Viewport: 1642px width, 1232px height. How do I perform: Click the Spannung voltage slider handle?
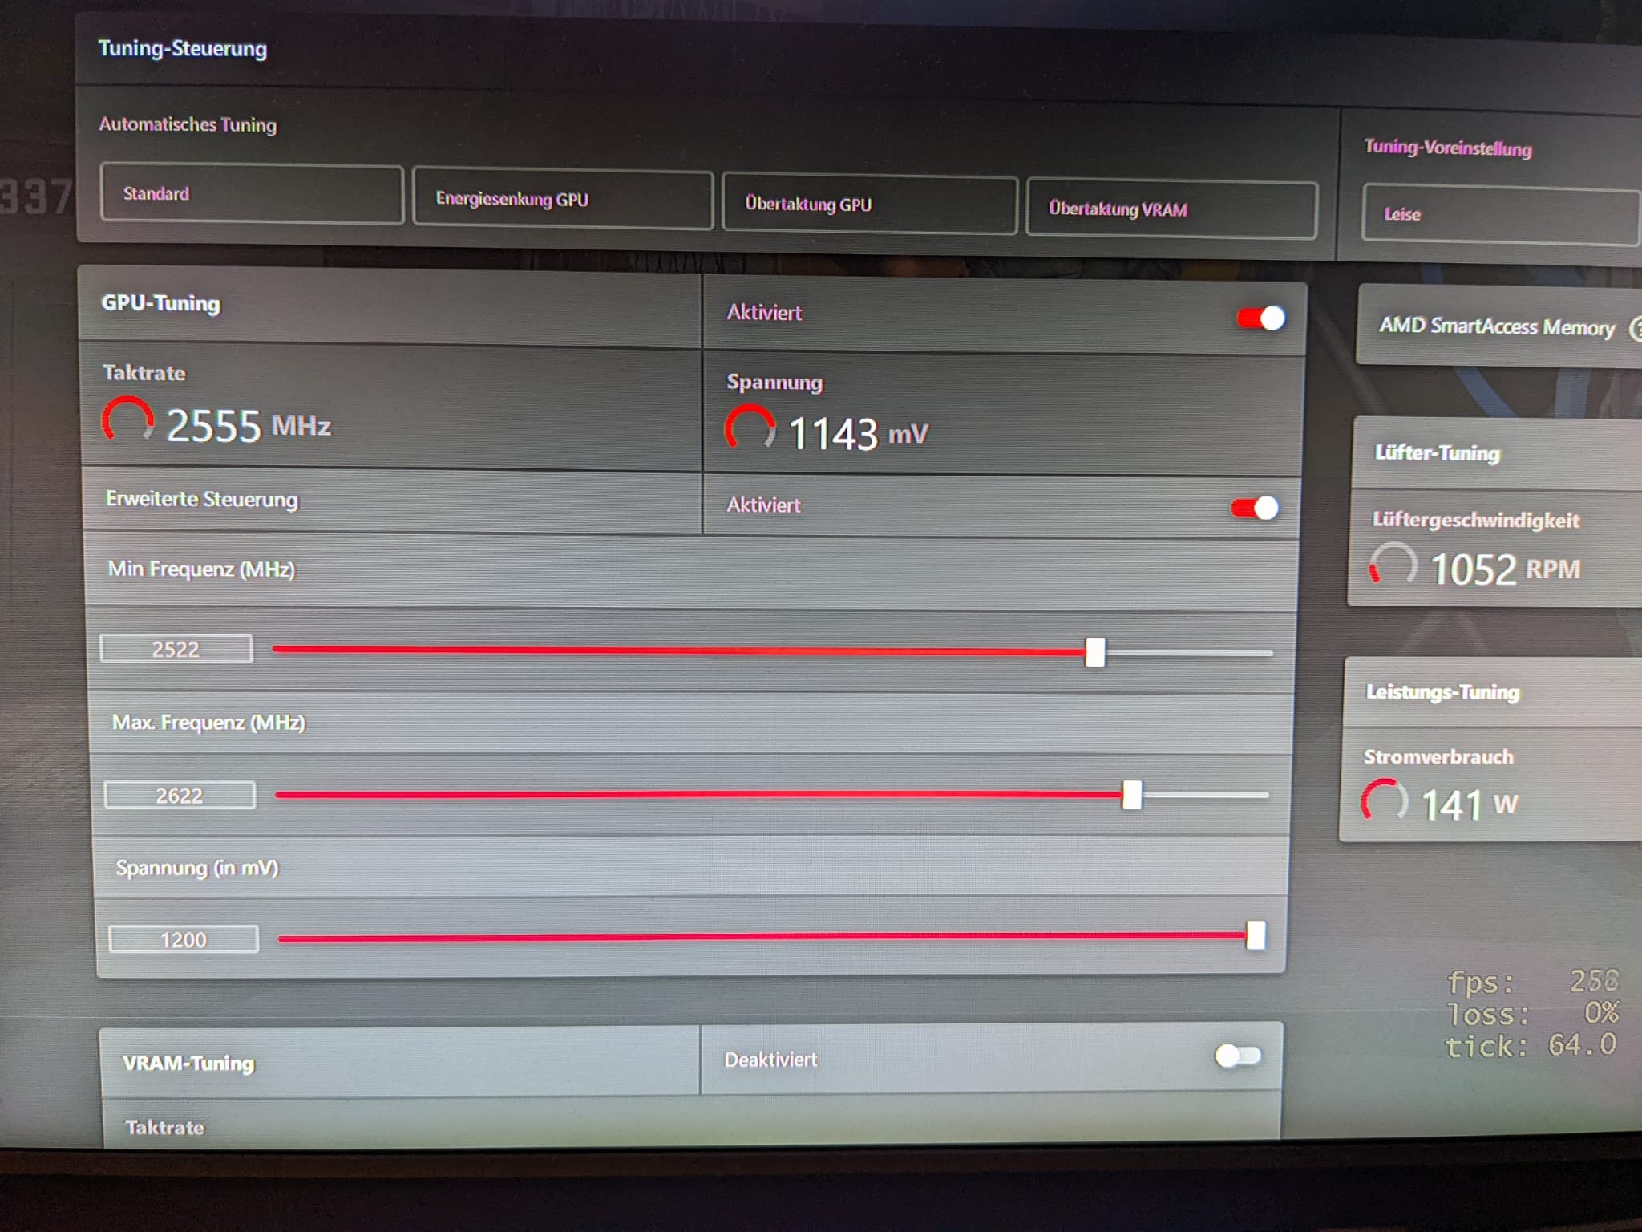[x=1256, y=935]
